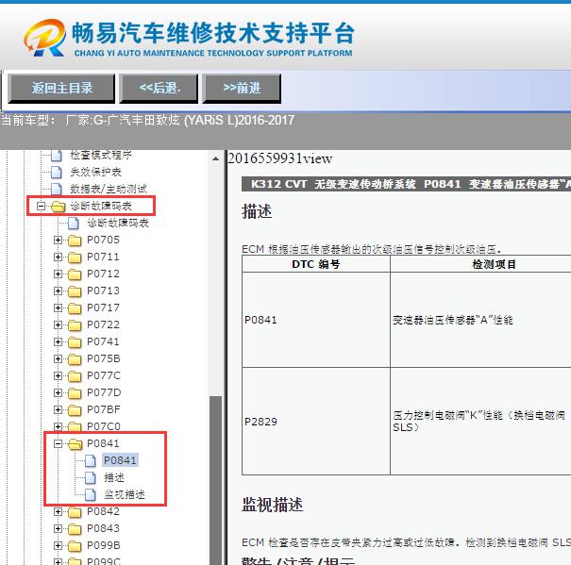Open the P07C0 tree folder label
This screenshot has height=565, width=571.
click(x=104, y=426)
